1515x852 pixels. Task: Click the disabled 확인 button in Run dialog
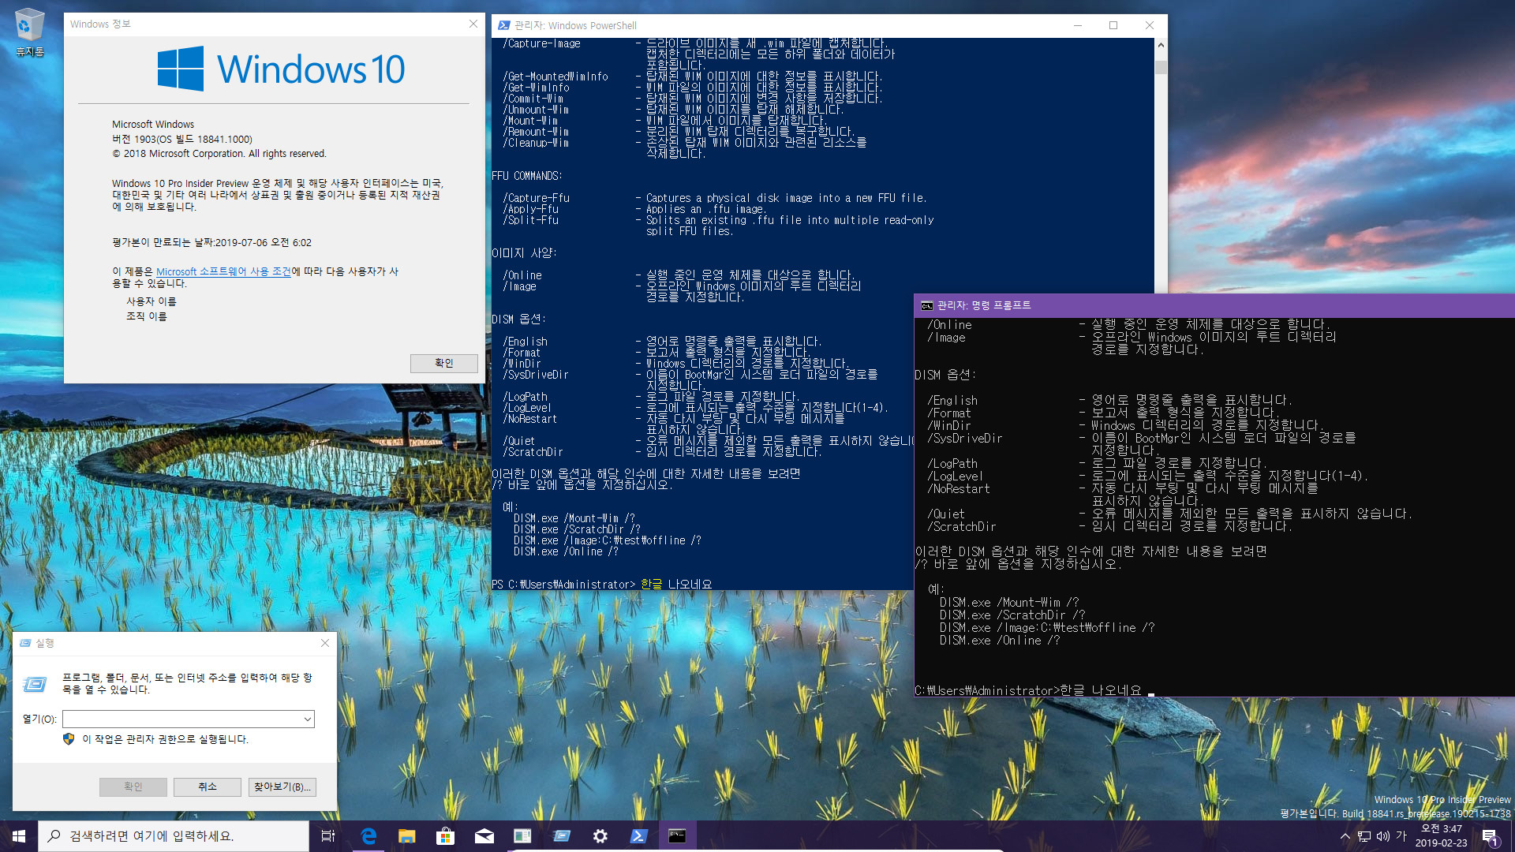pyautogui.click(x=133, y=787)
